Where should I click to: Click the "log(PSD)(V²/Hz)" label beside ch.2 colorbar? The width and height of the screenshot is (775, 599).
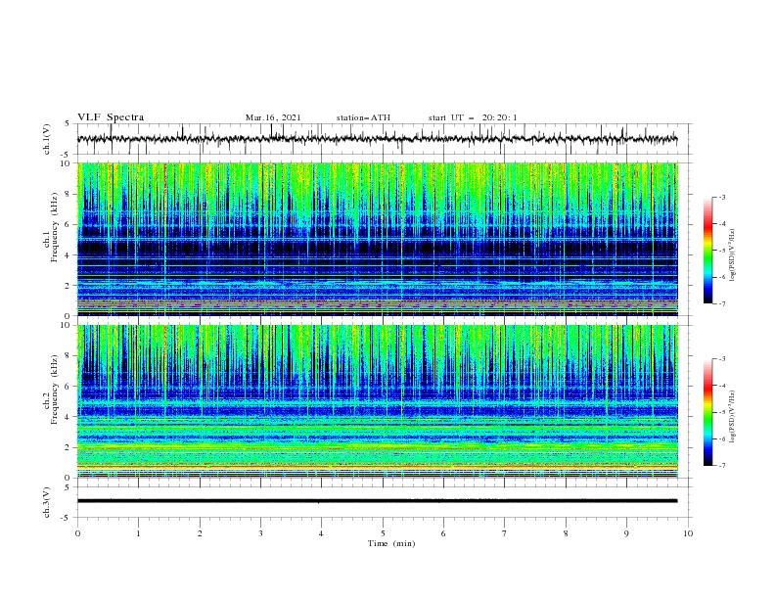[733, 416]
